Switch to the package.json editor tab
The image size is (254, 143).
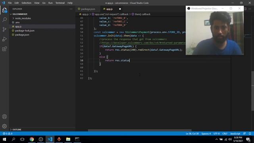click(88, 9)
